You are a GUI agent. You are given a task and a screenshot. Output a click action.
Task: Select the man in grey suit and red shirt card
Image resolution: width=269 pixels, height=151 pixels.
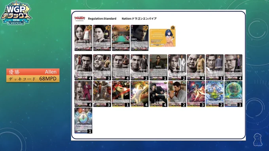pyautogui.click(x=83, y=67)
